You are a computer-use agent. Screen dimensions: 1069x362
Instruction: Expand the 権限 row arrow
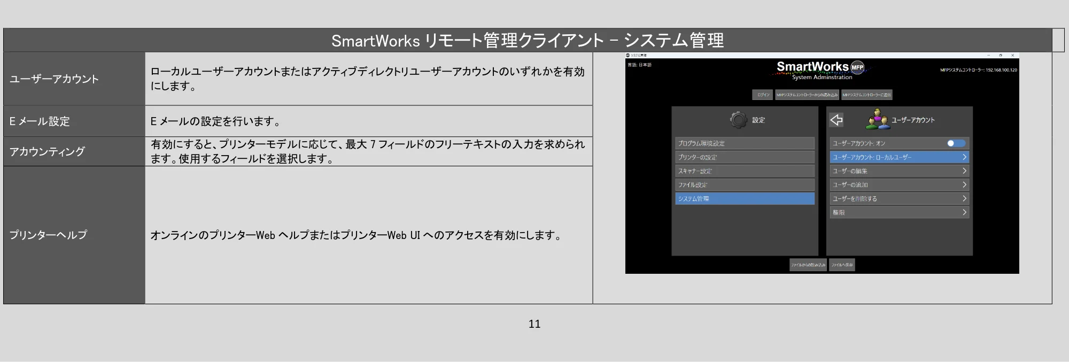click(x=964, y=212)
